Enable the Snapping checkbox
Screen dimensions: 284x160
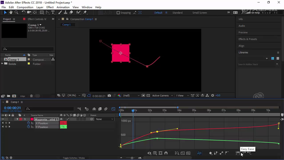coord(118,13)
